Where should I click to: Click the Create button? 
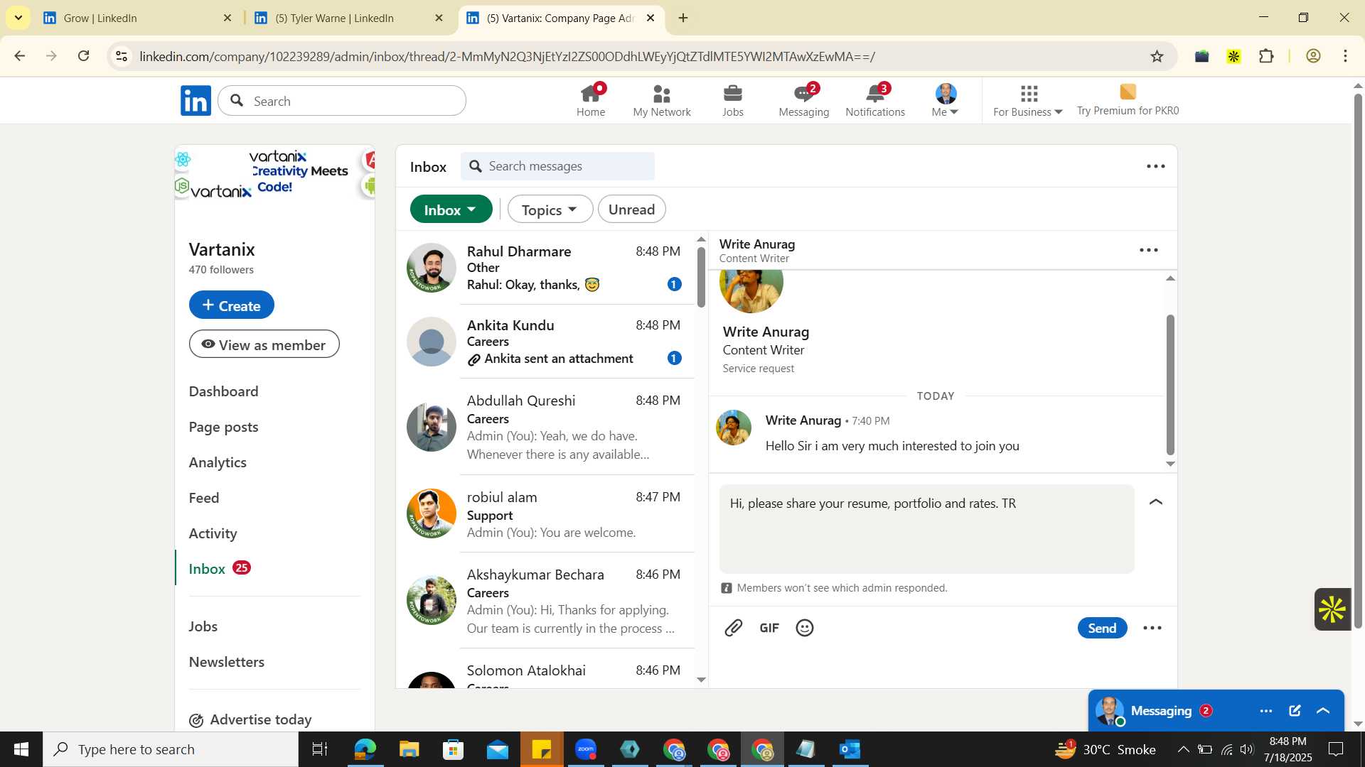tap(231, 305)
